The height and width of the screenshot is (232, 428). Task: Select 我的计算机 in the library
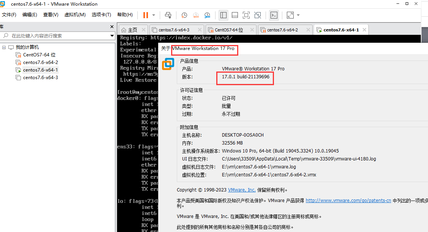tap(27, 47)
